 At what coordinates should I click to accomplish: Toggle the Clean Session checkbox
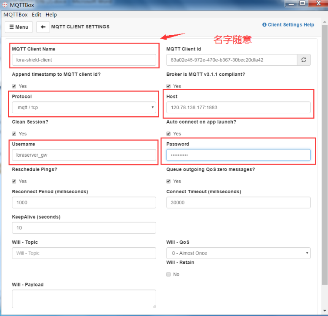point(14,134)
